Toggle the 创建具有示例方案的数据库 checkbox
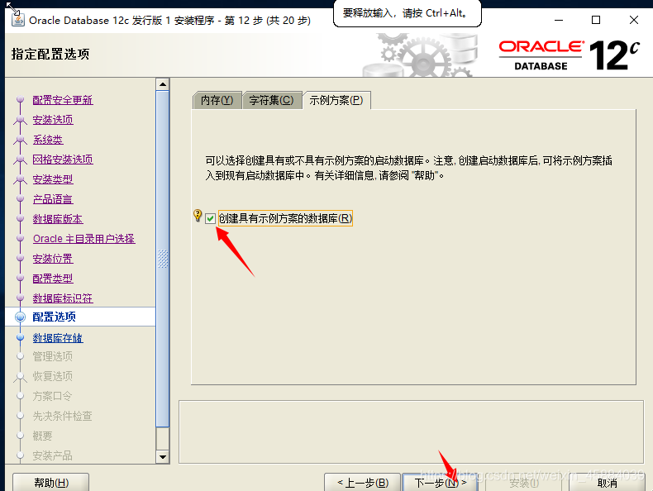 [210, 218]
